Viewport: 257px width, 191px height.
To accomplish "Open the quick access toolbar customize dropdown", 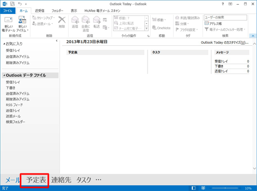I will (26, 4).
